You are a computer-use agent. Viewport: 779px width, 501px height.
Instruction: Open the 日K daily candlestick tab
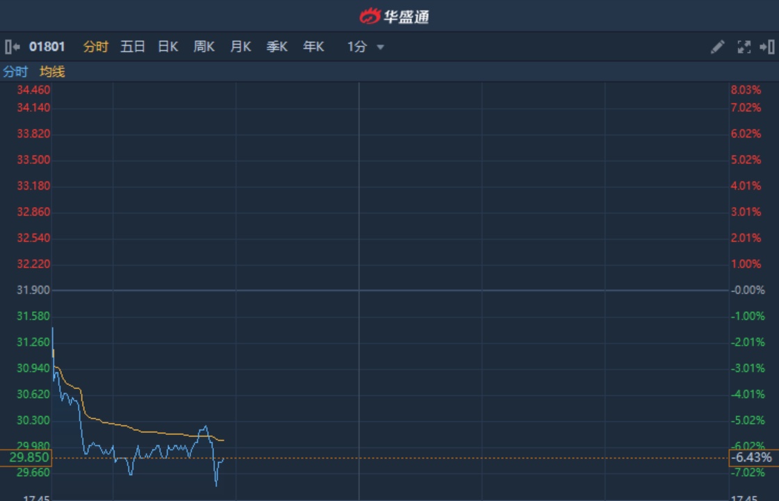tap(168, 47)
